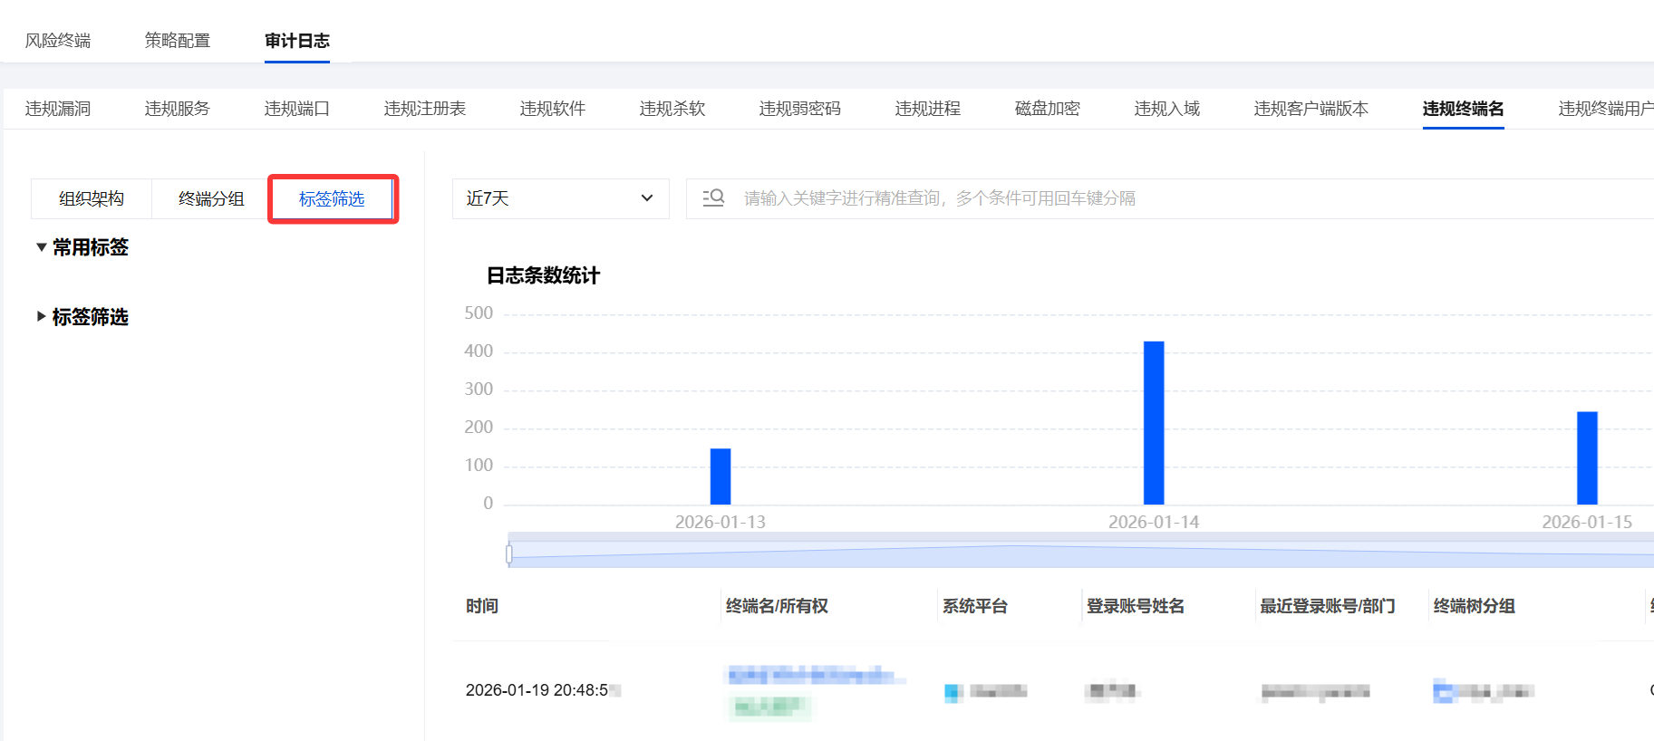The width and height of the screenshot is (1654, 741).
Task: Click the highlighted 标签筛选 button
Action: tap(332, 198)
